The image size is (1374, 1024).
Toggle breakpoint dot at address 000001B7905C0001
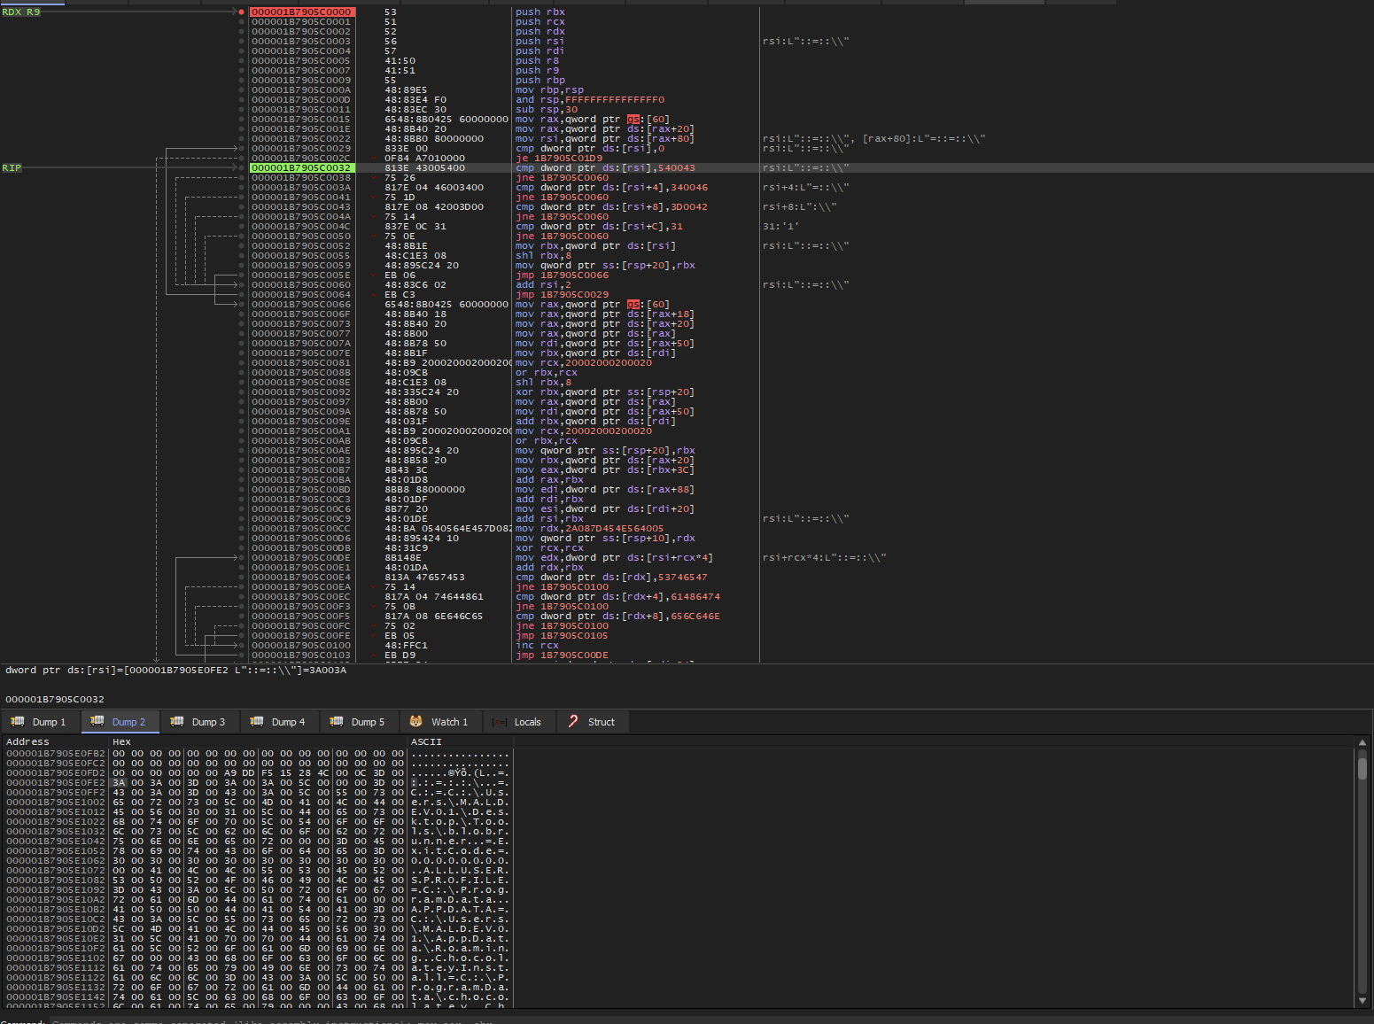(241, 21)
